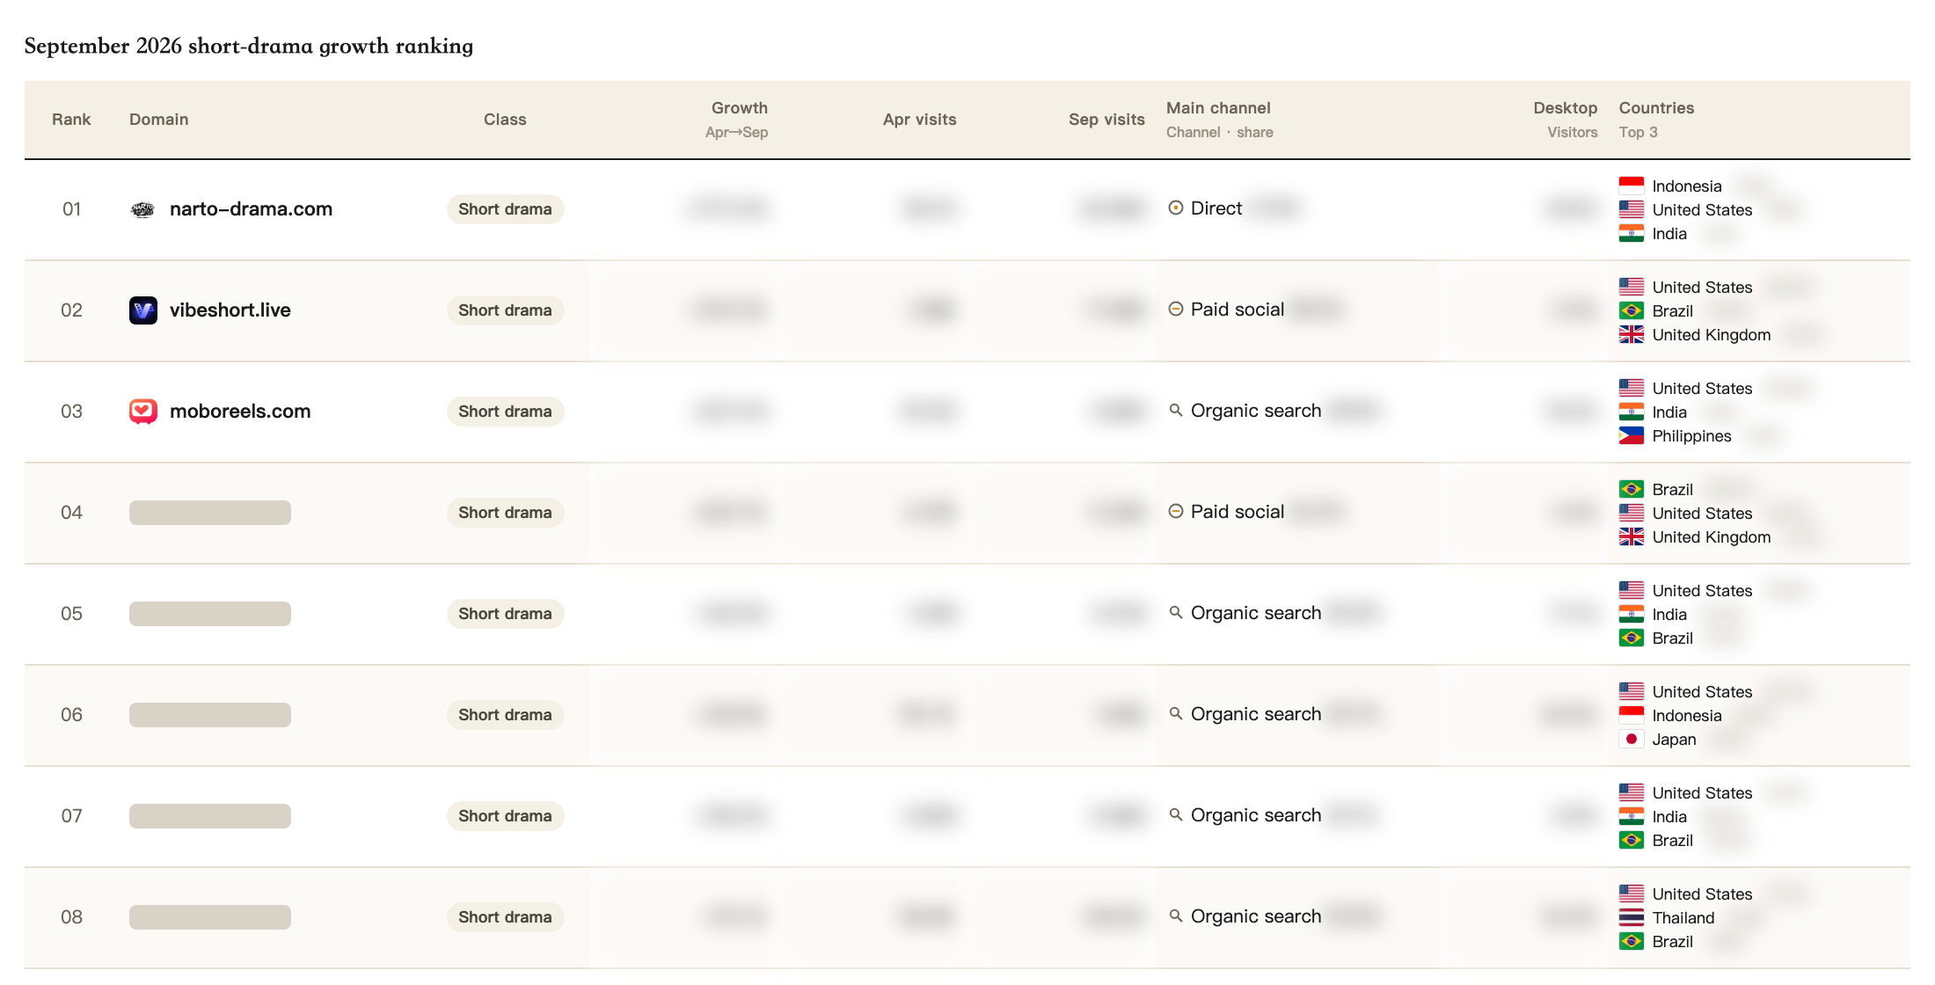Click the hidden domain placeholder in row 06
This screenshot has width=1935, height=985.
[x=210, y=715]
